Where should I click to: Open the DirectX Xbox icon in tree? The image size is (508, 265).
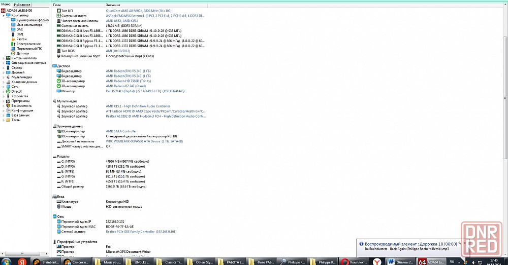click(x=8, y=91)
